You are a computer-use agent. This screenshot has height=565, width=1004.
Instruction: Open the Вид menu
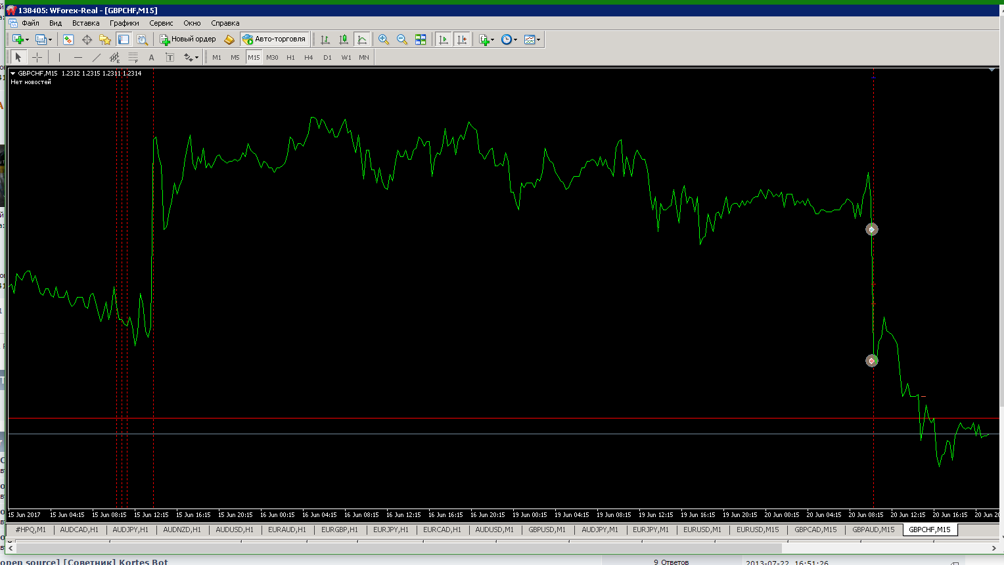56,23
